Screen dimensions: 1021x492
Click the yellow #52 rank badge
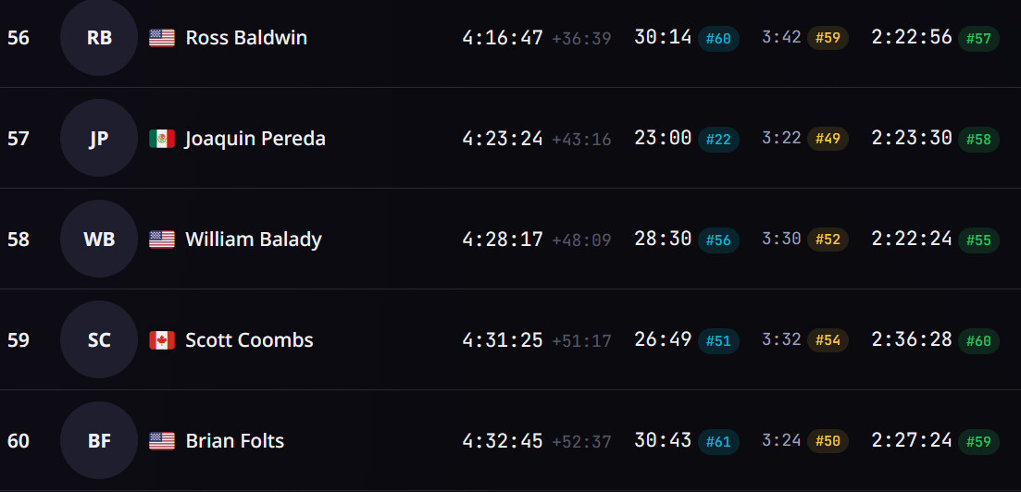[x=828, y=240]
